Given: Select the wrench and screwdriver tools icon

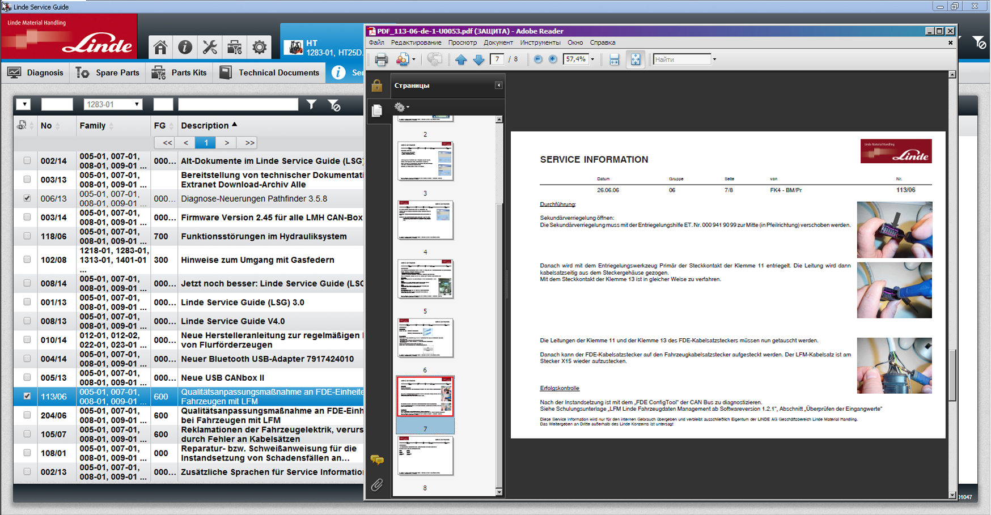Looking at the screenshot, I should [210, 47].
